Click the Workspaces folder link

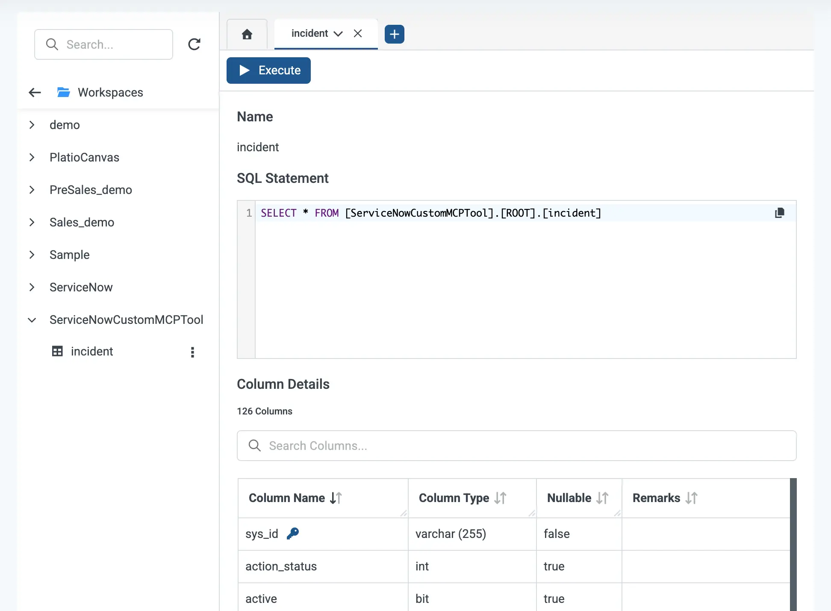pyautogui.click(x=110, y=92)
